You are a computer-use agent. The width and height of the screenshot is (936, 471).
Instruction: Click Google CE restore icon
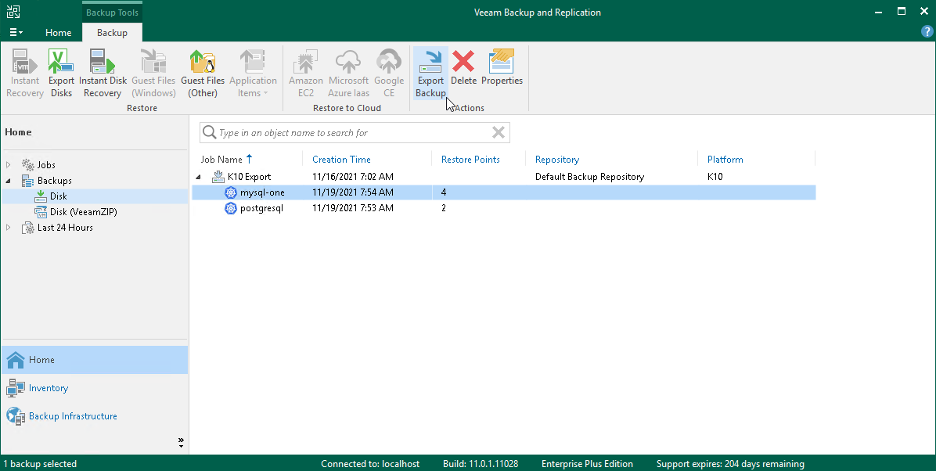[389, 74]
